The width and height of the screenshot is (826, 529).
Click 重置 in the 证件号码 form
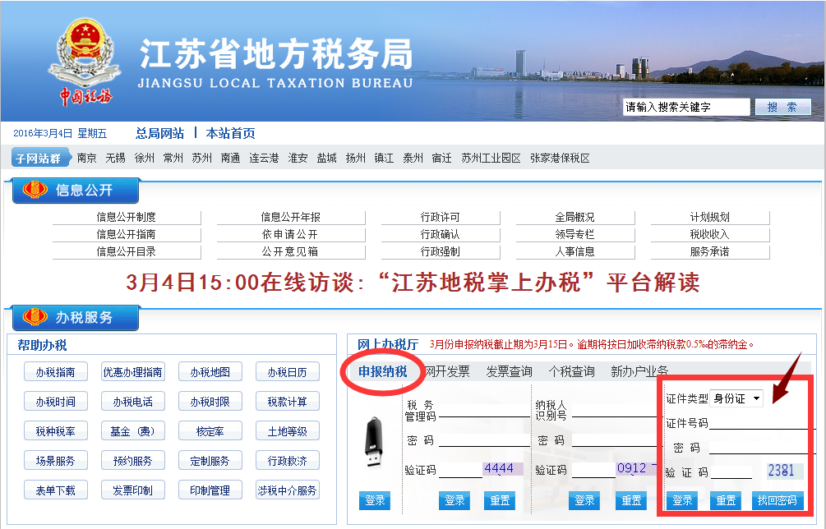pyautogui.click(x=726, y=500)
